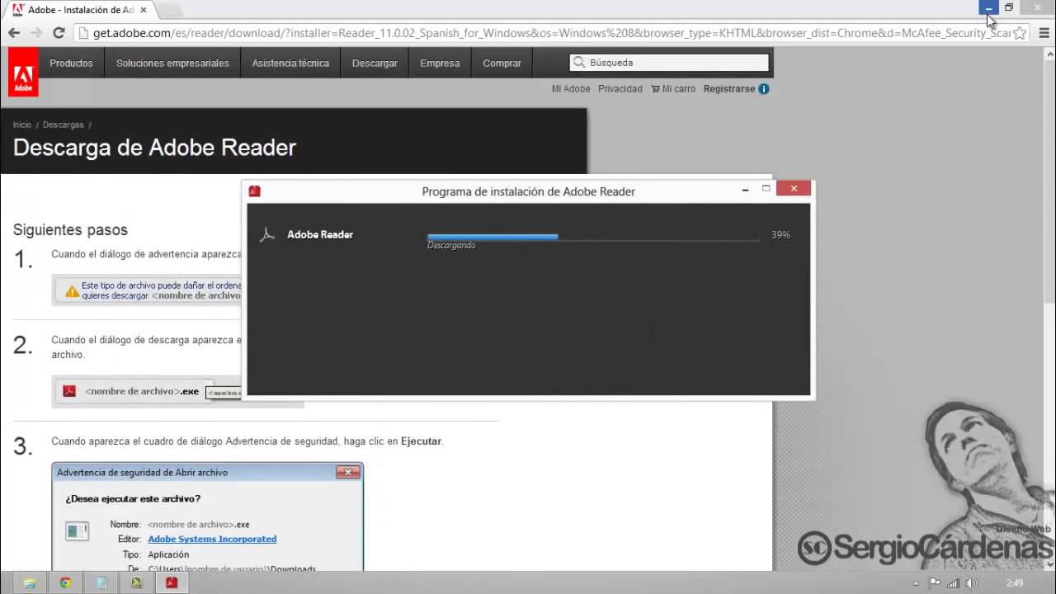
Task: Show hidden tray icons arrow
Action: tap(915, 583)
